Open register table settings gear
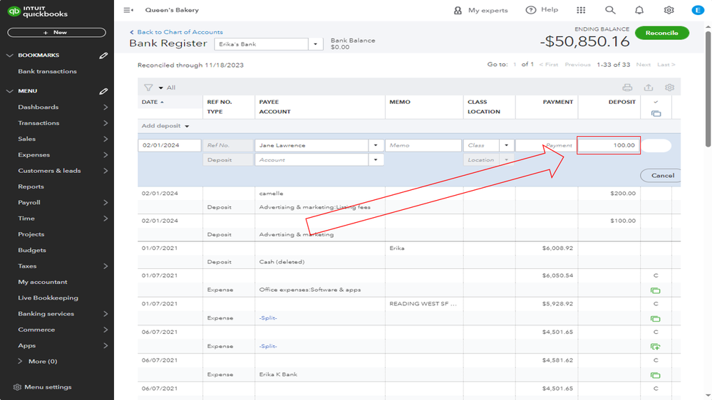Screen dimensions: 712x400 pyautogui.click(x=669, y=88)
